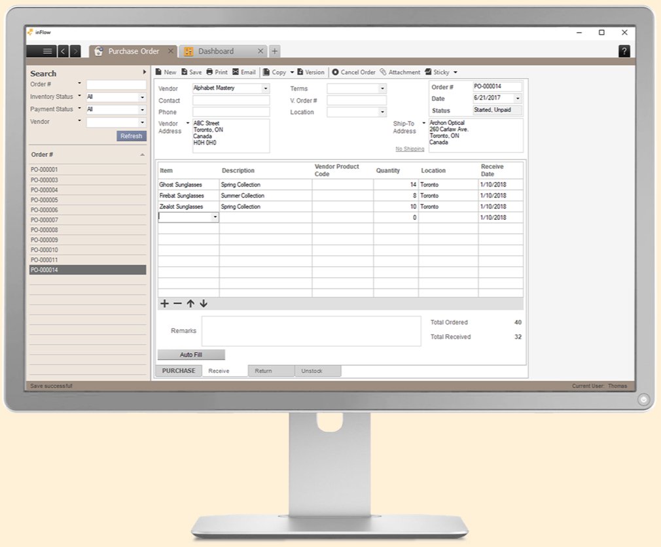Click the Refresh button in the Search panel

(131, 135)
